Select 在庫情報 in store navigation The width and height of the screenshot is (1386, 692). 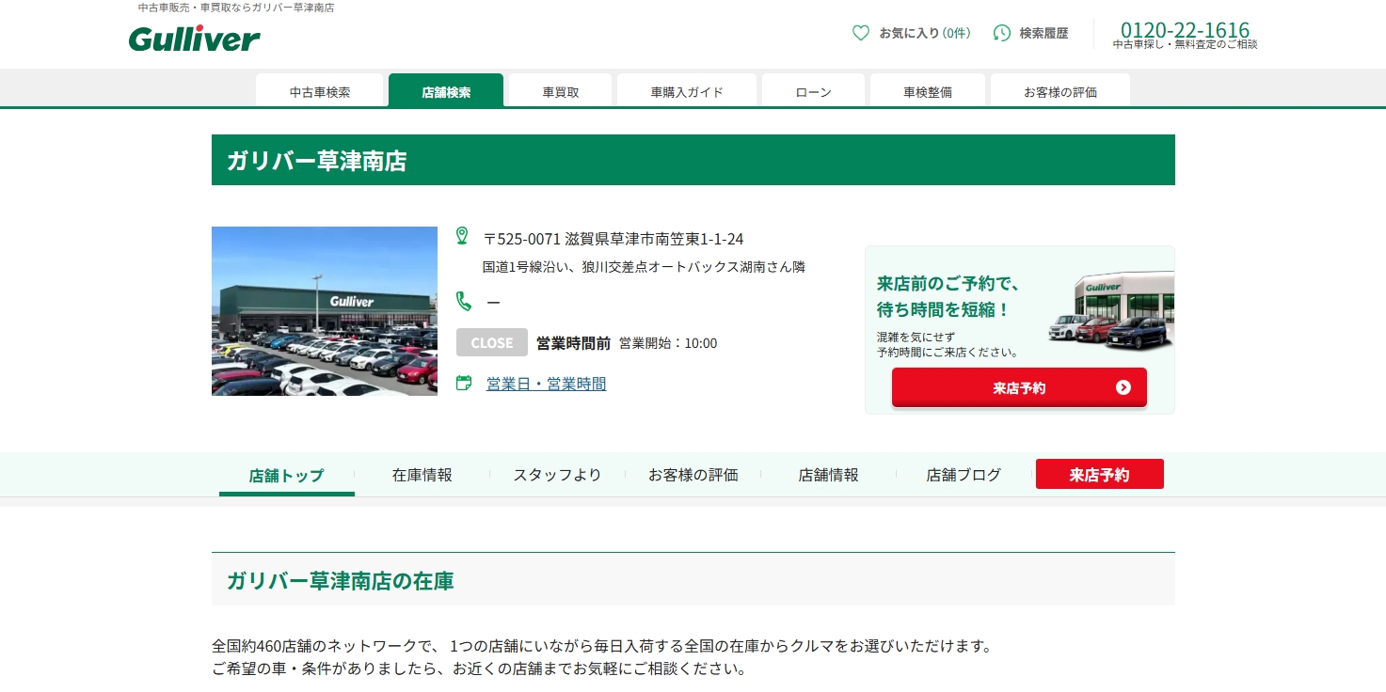tap(422, 475)
